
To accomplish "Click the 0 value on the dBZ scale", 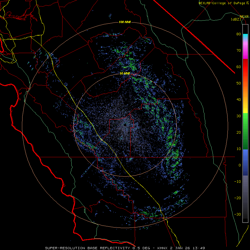I will 240,165.
